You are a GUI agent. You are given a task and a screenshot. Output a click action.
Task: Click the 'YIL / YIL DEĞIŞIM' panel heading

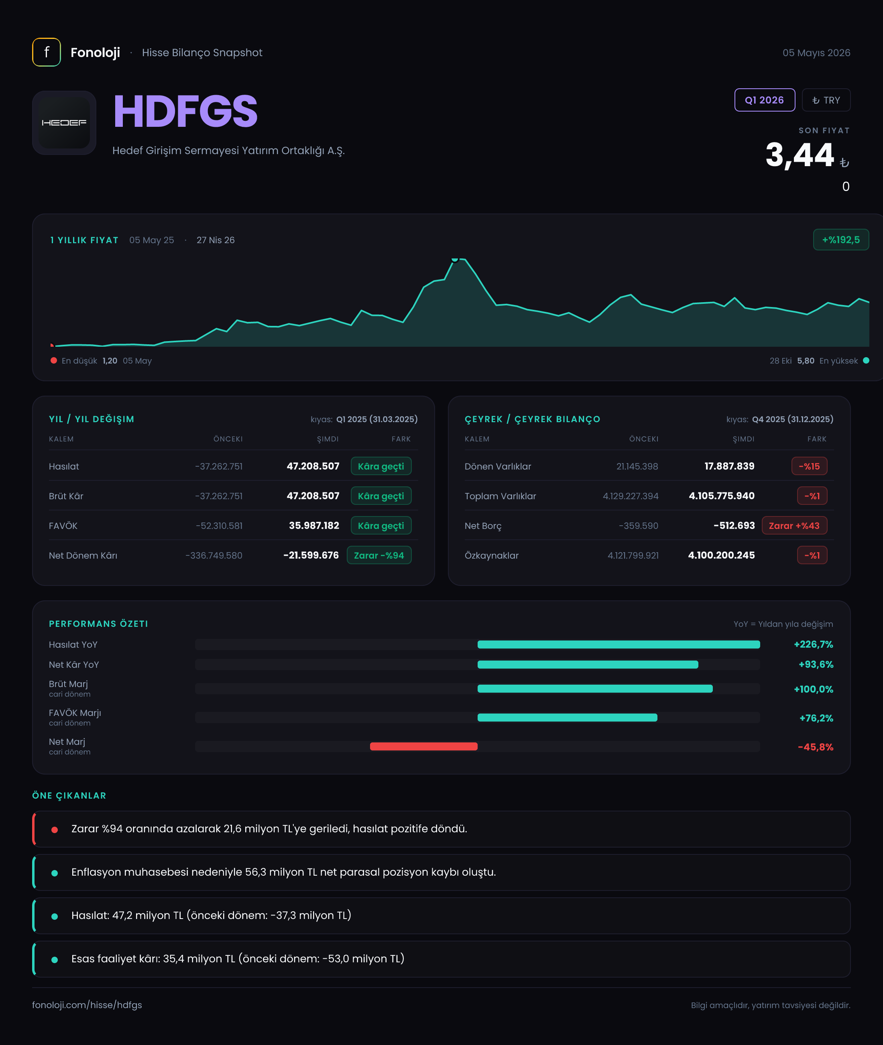click(x=92, y=419)
